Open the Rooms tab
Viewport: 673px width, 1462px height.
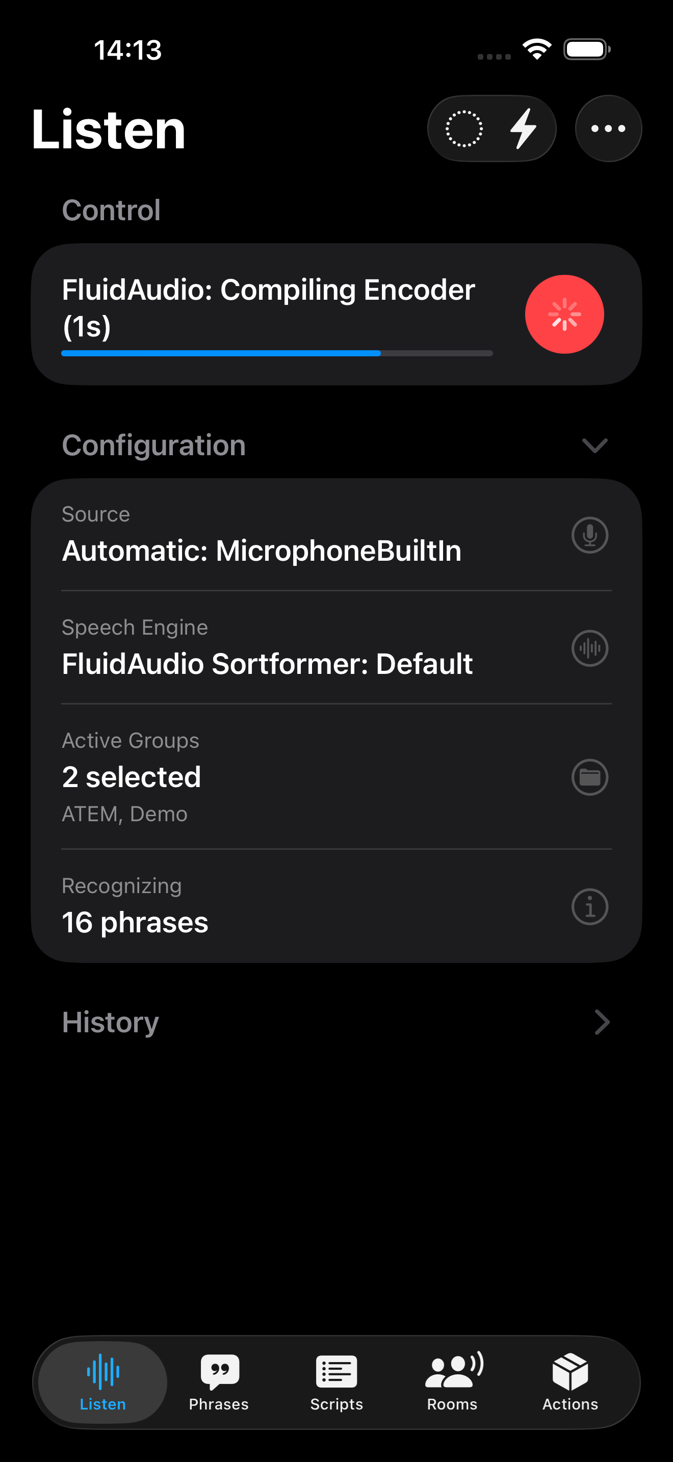[x=453, y=1382]
